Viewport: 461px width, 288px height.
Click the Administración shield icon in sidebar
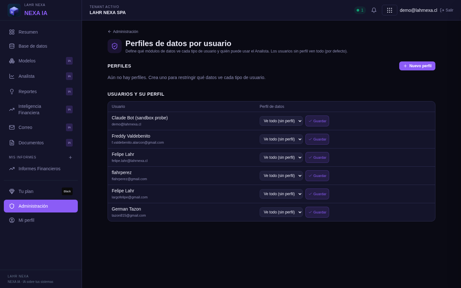(12, 206)
